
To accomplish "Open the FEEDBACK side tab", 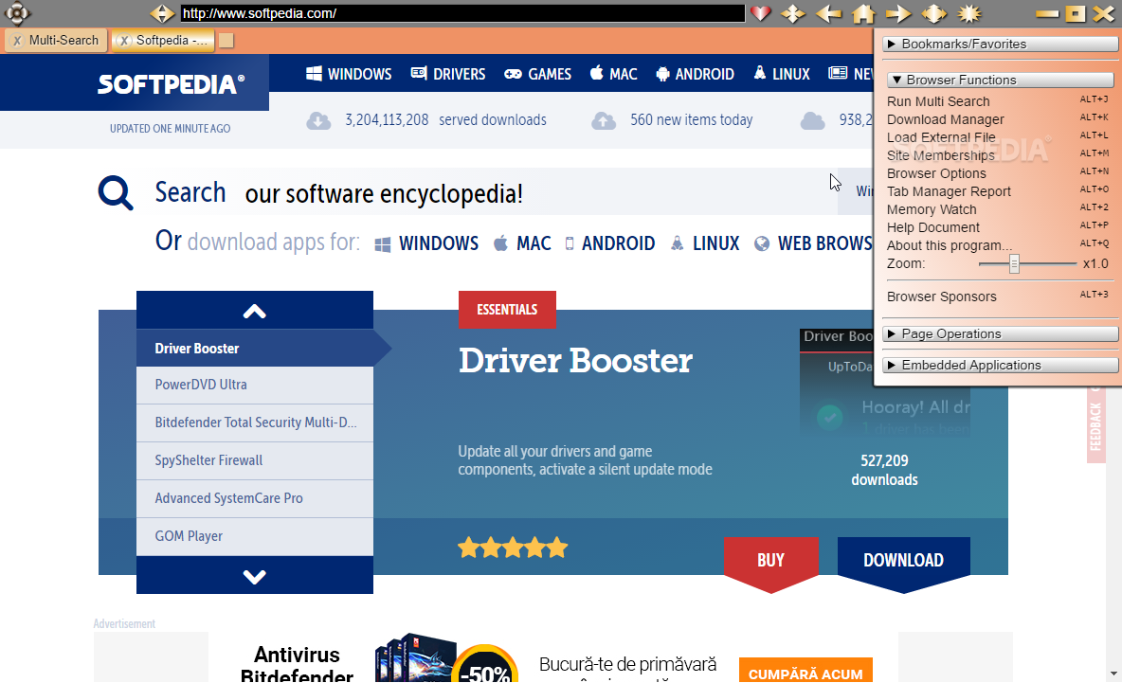I will click(x=1095, y=426).
